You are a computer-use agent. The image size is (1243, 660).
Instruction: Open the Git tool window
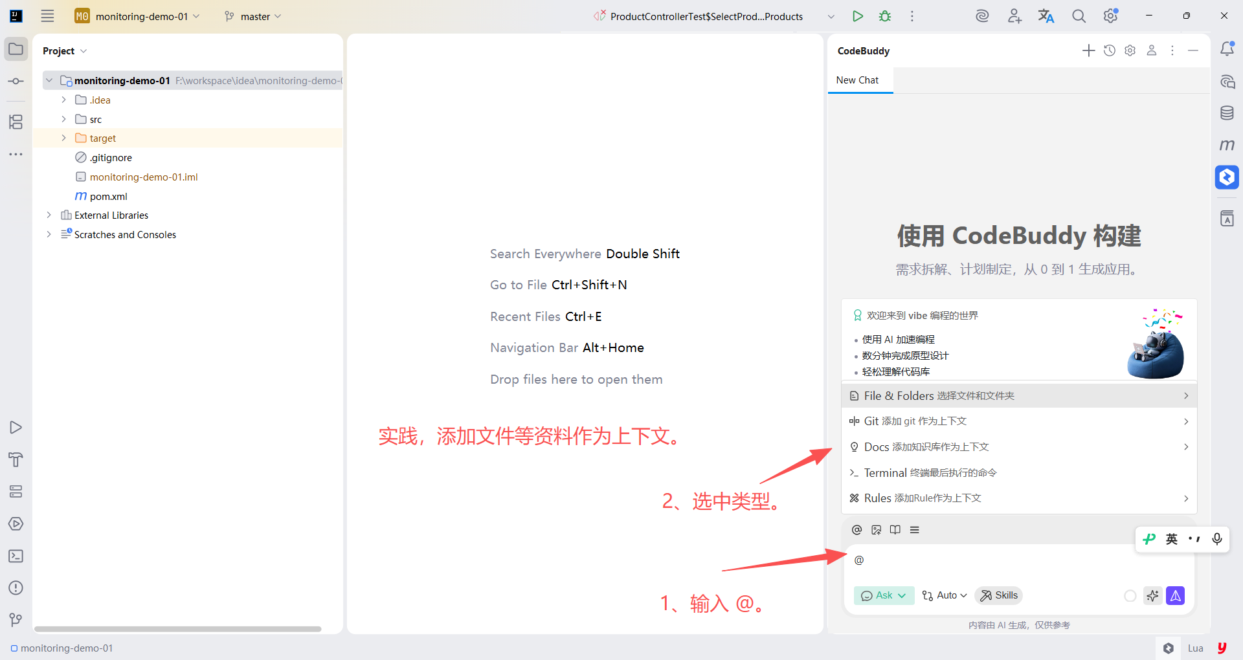[x=16, y=620]
